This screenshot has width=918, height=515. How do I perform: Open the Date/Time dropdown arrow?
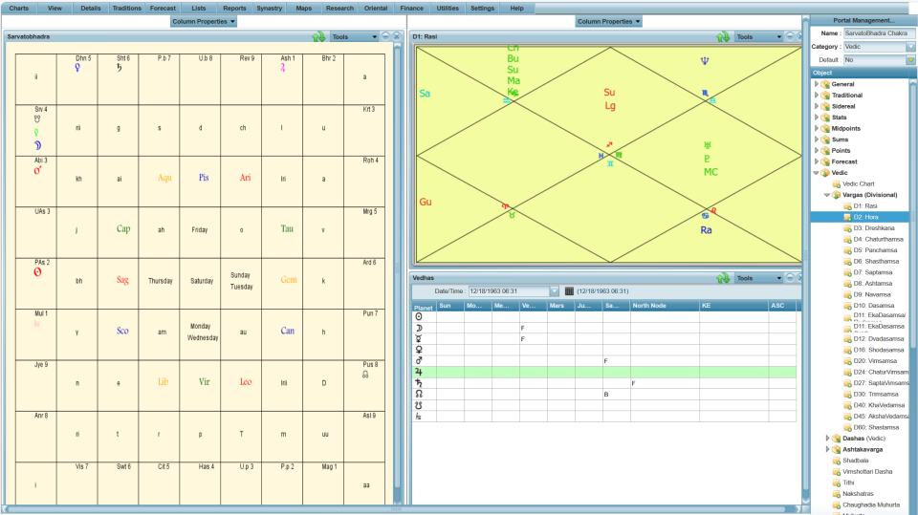click(554, 290)
